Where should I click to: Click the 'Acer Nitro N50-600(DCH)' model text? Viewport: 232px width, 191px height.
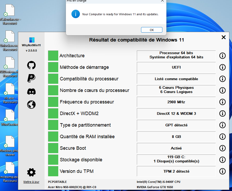coord(72,187)
